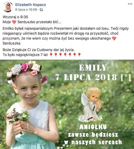Open the Elizabeth Kopacz profile name link

(31, 5)
